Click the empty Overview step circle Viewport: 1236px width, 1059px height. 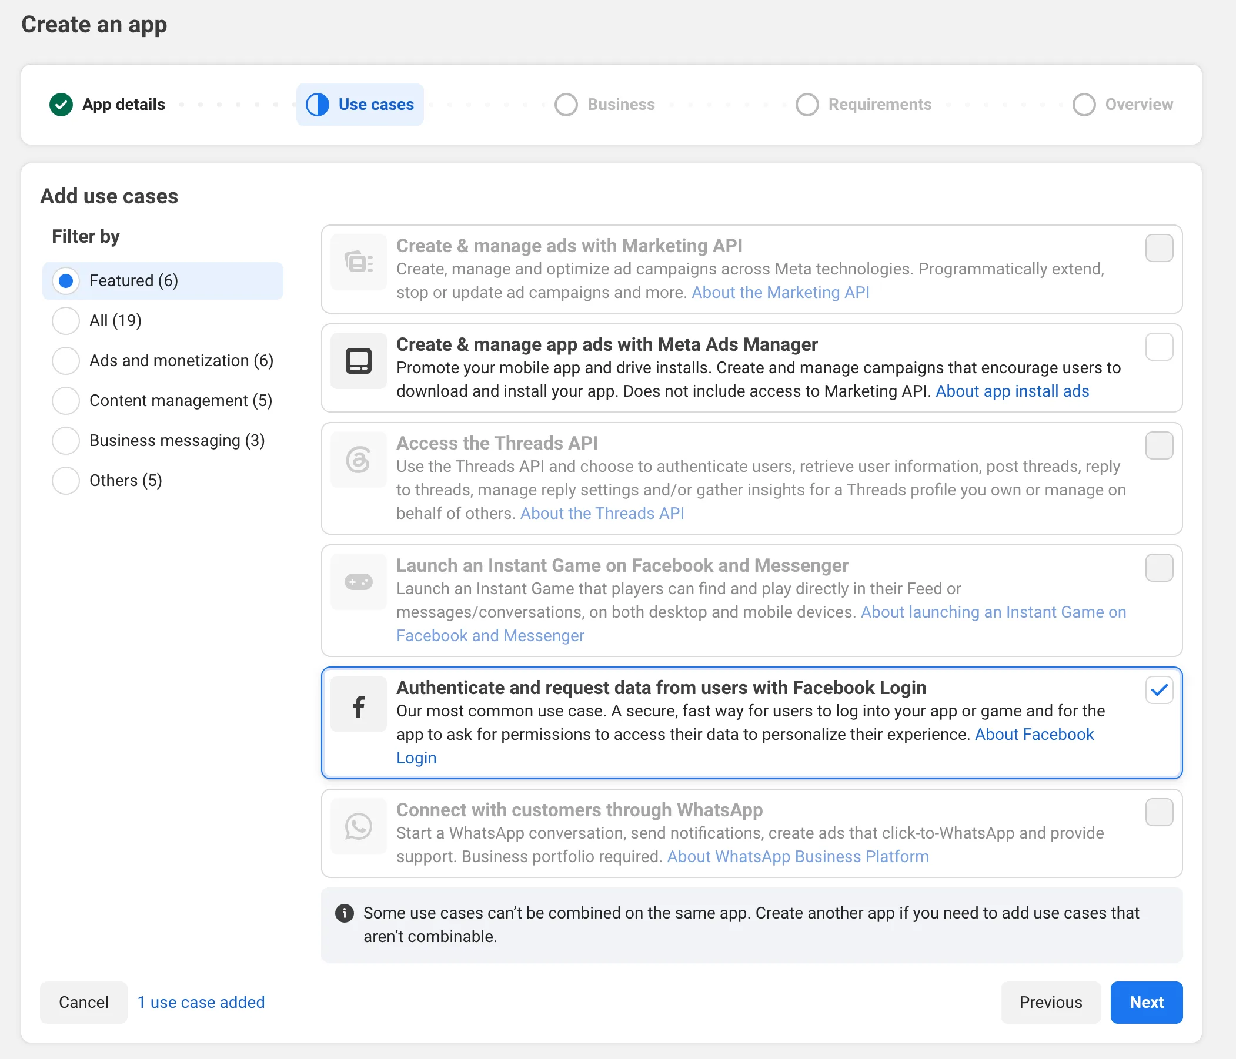pyautogui.click(x=1084, y=105)
